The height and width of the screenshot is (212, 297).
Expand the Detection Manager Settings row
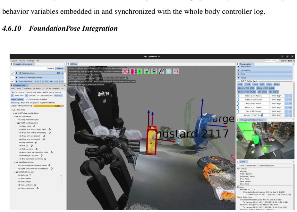click(17, 77)
